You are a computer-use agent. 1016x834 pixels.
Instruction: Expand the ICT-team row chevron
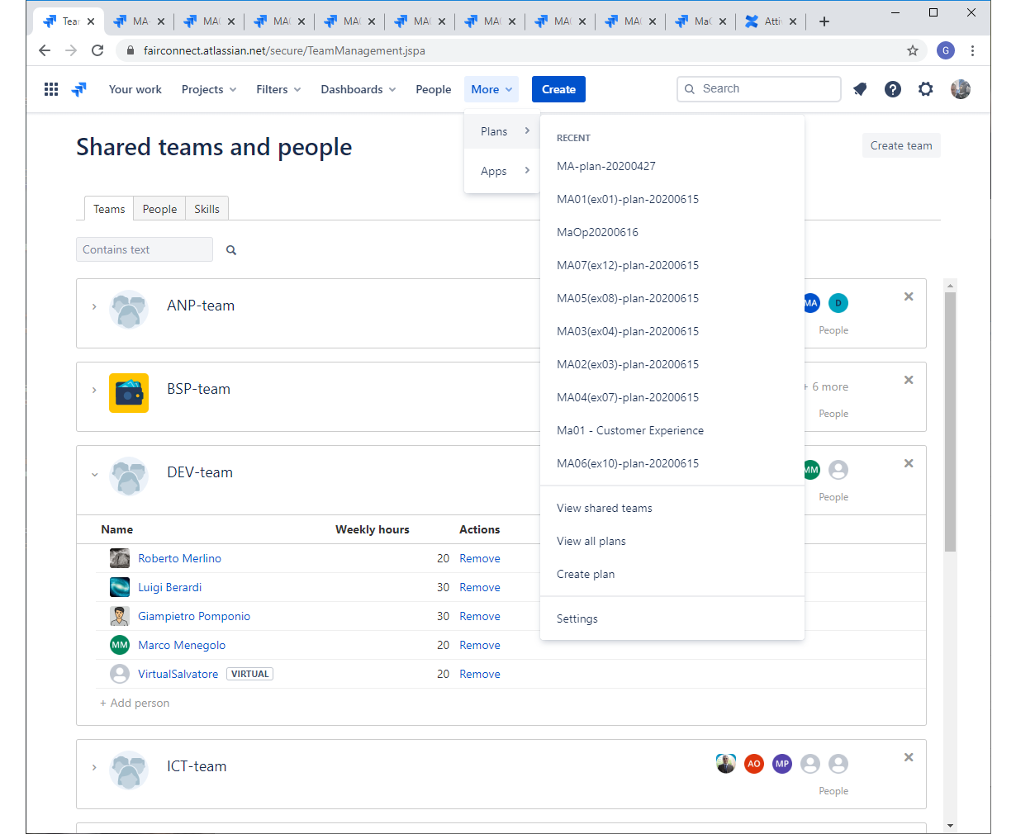click(x=94, y=768)
